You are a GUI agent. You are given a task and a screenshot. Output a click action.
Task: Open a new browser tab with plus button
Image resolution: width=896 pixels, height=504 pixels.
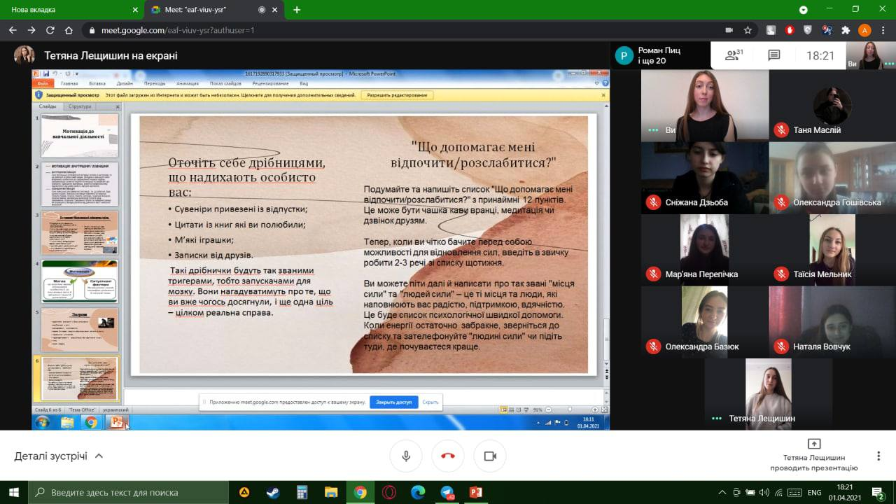tap(297, 10)
